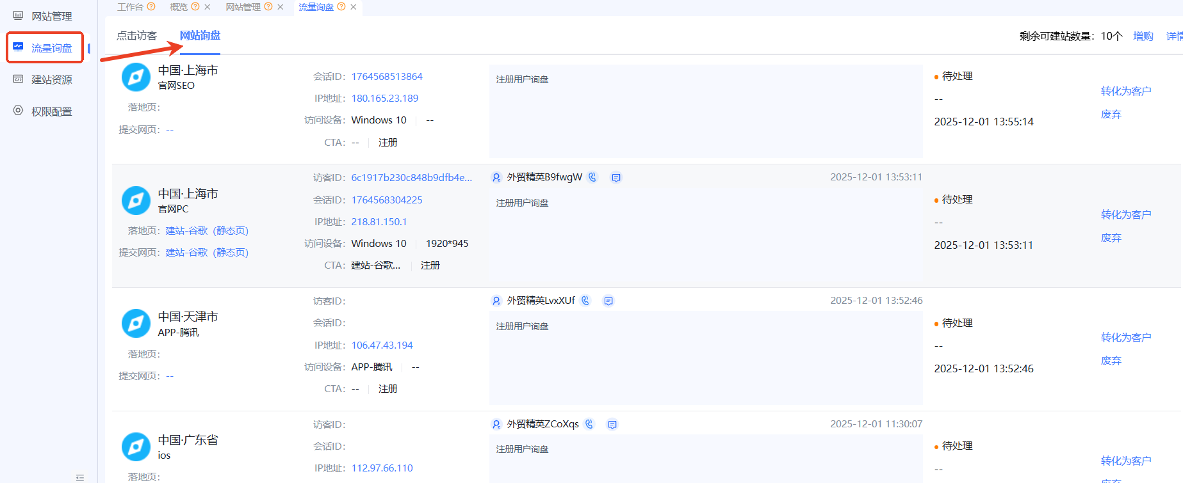Click compass avatar for 中国·天津市 entry
Viewport: 1183px width, 483px height.
tap(136, 324)
